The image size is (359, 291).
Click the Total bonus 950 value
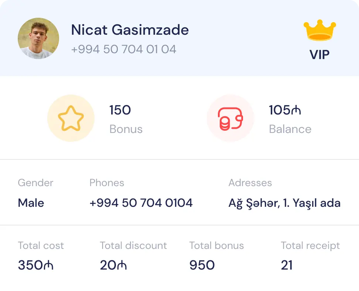[202, 265]
